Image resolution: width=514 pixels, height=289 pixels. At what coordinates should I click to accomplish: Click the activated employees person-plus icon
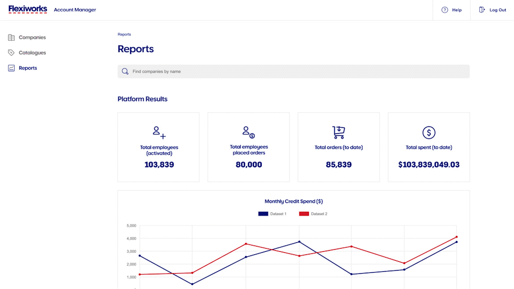(159, 132)
